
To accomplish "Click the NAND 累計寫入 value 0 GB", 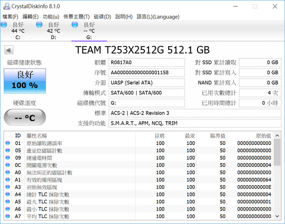I will pos(260,83).
